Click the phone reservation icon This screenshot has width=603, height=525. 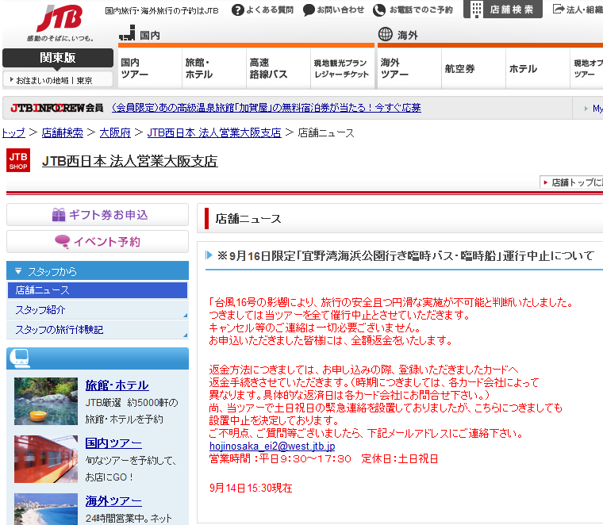click(379, 10)
